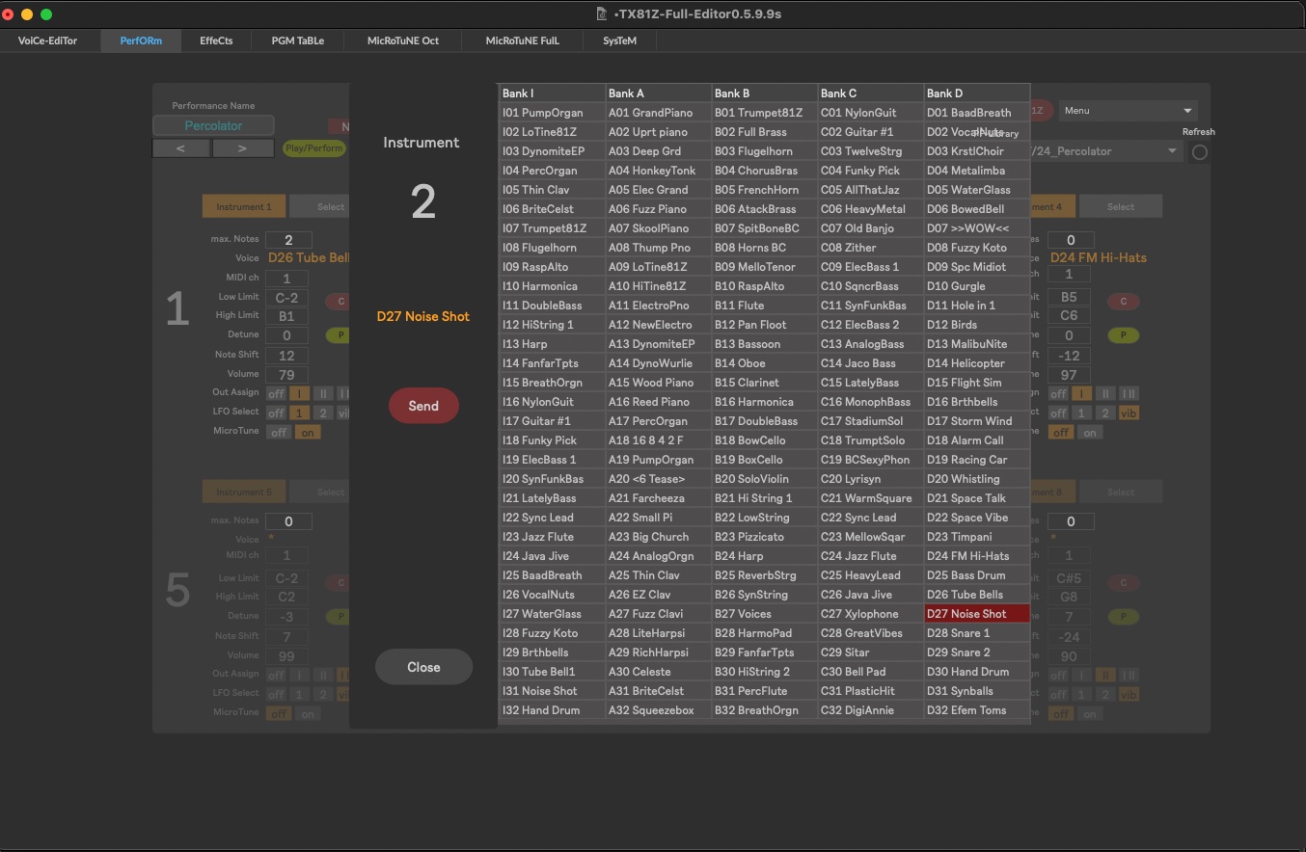Go to previous performance with left arrow
This screenshot has height=852, width=1306.
(180, 148)
